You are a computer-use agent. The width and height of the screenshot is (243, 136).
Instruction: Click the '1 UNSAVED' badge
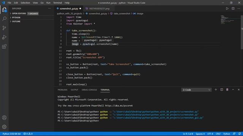[x=33, y=14]
